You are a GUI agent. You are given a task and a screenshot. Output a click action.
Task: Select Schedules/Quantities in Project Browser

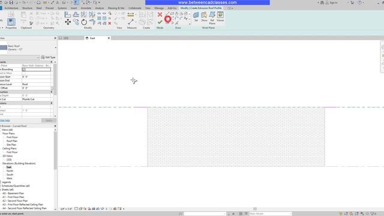(16, 186)
